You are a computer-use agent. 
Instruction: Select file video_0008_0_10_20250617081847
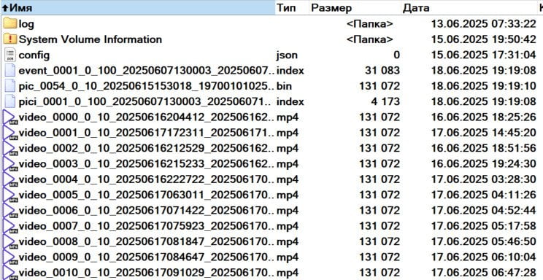click(x=147, y=242)
